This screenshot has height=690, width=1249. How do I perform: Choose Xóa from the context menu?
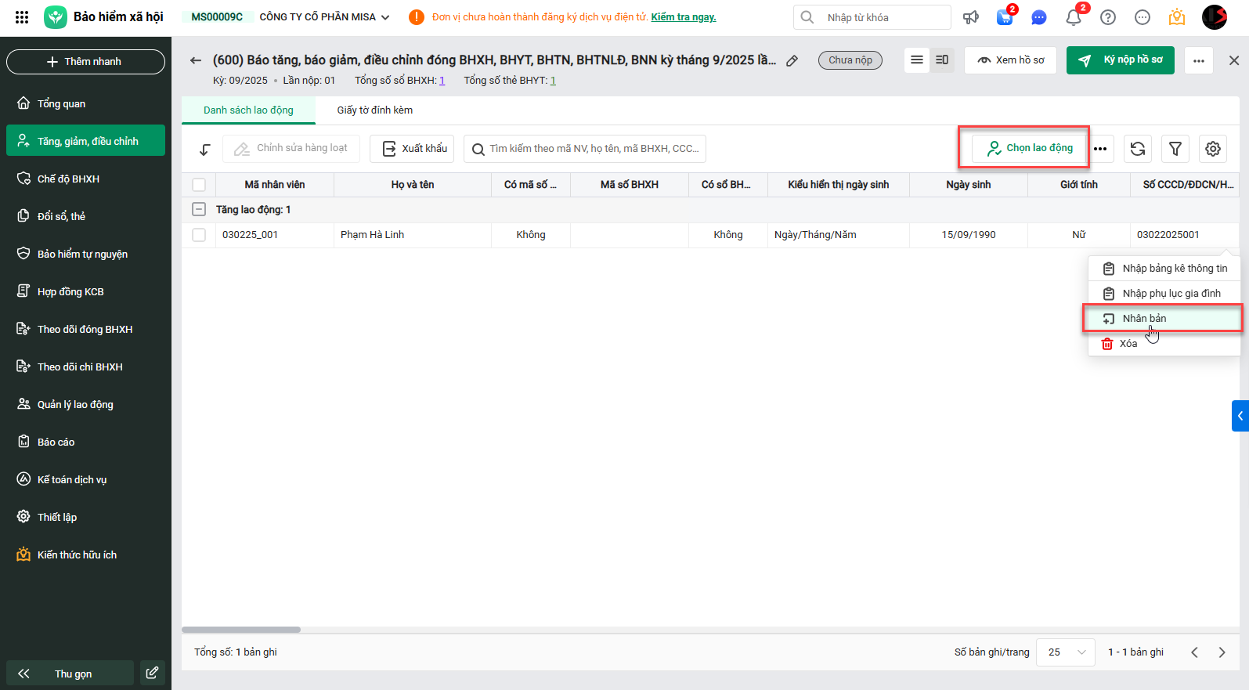click(1165, 344)
